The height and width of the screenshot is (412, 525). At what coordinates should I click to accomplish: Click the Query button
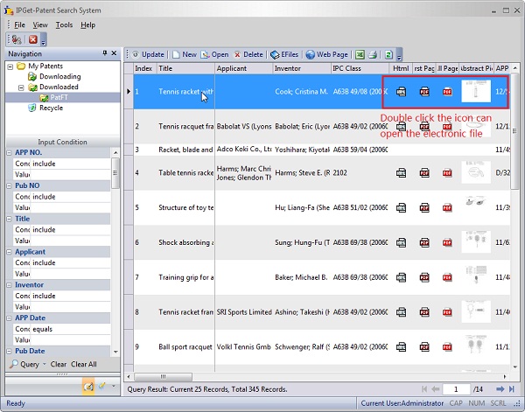pyautogui.click(x=24, y=364)
